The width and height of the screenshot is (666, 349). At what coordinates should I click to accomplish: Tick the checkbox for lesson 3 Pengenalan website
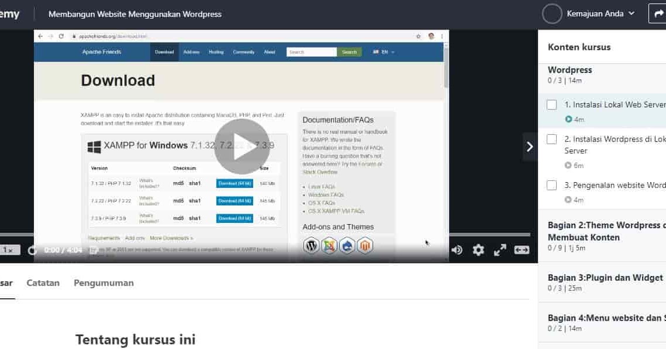pos(552,186)
